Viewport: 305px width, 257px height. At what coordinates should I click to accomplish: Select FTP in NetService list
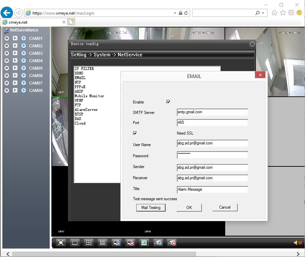[78, 105]
